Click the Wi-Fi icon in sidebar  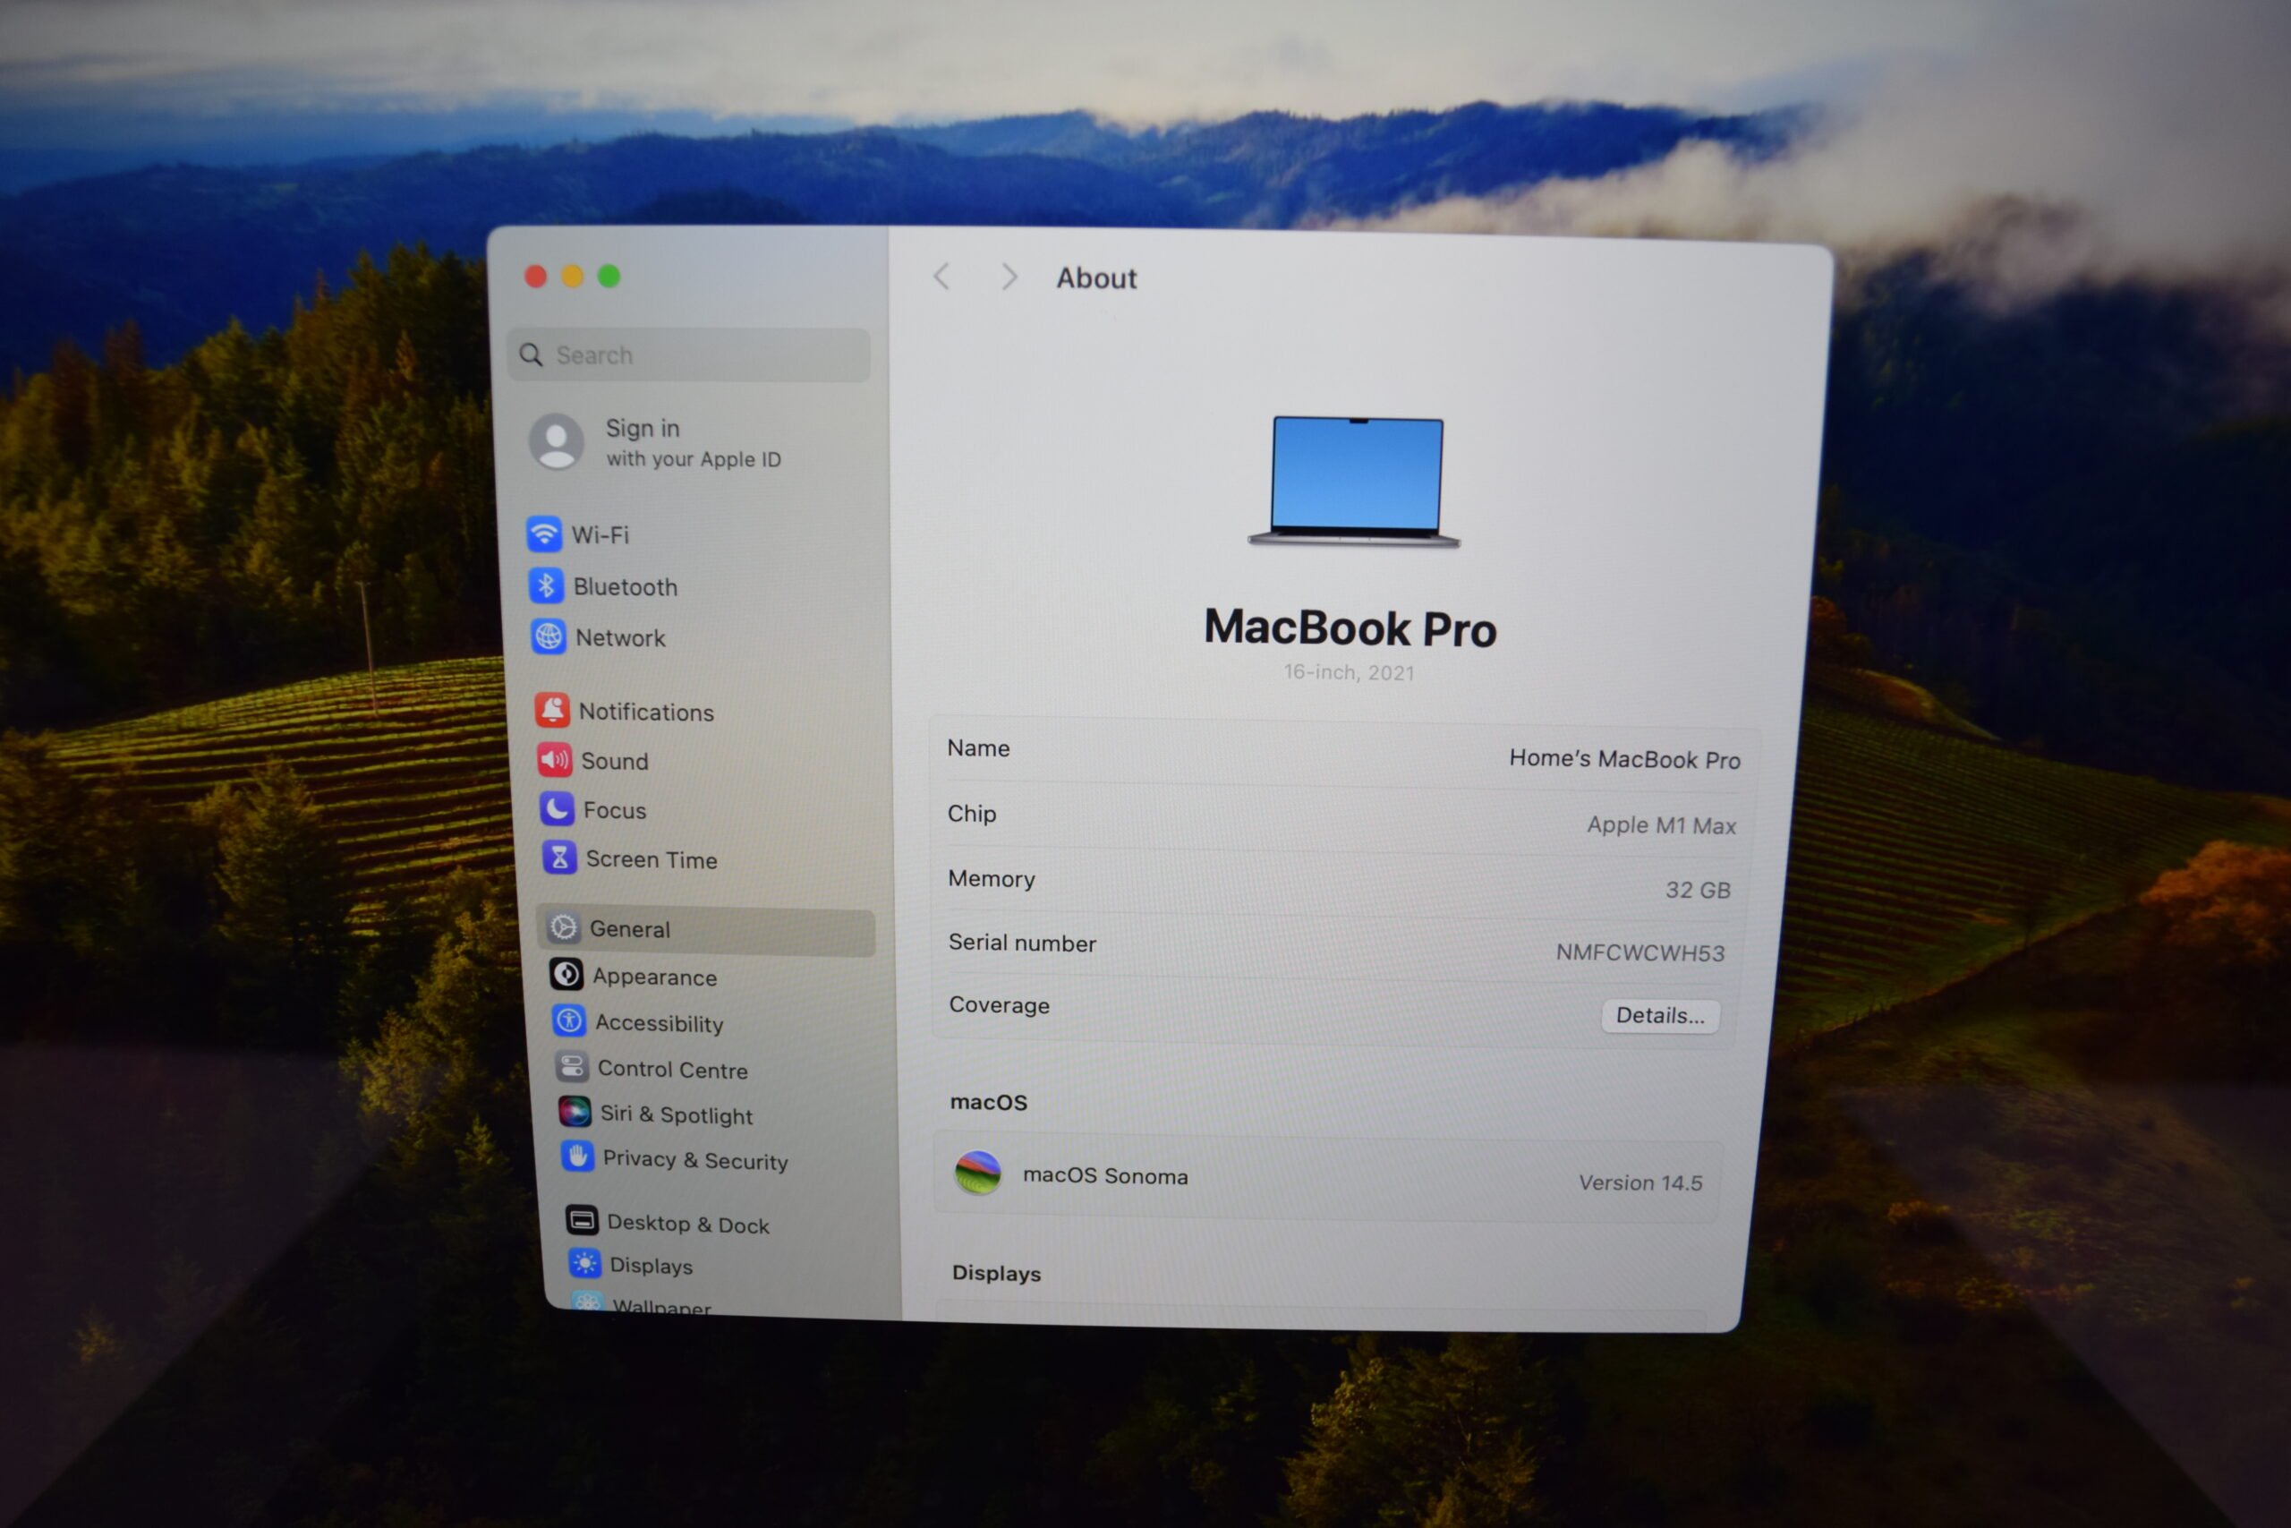click(544, 533)
